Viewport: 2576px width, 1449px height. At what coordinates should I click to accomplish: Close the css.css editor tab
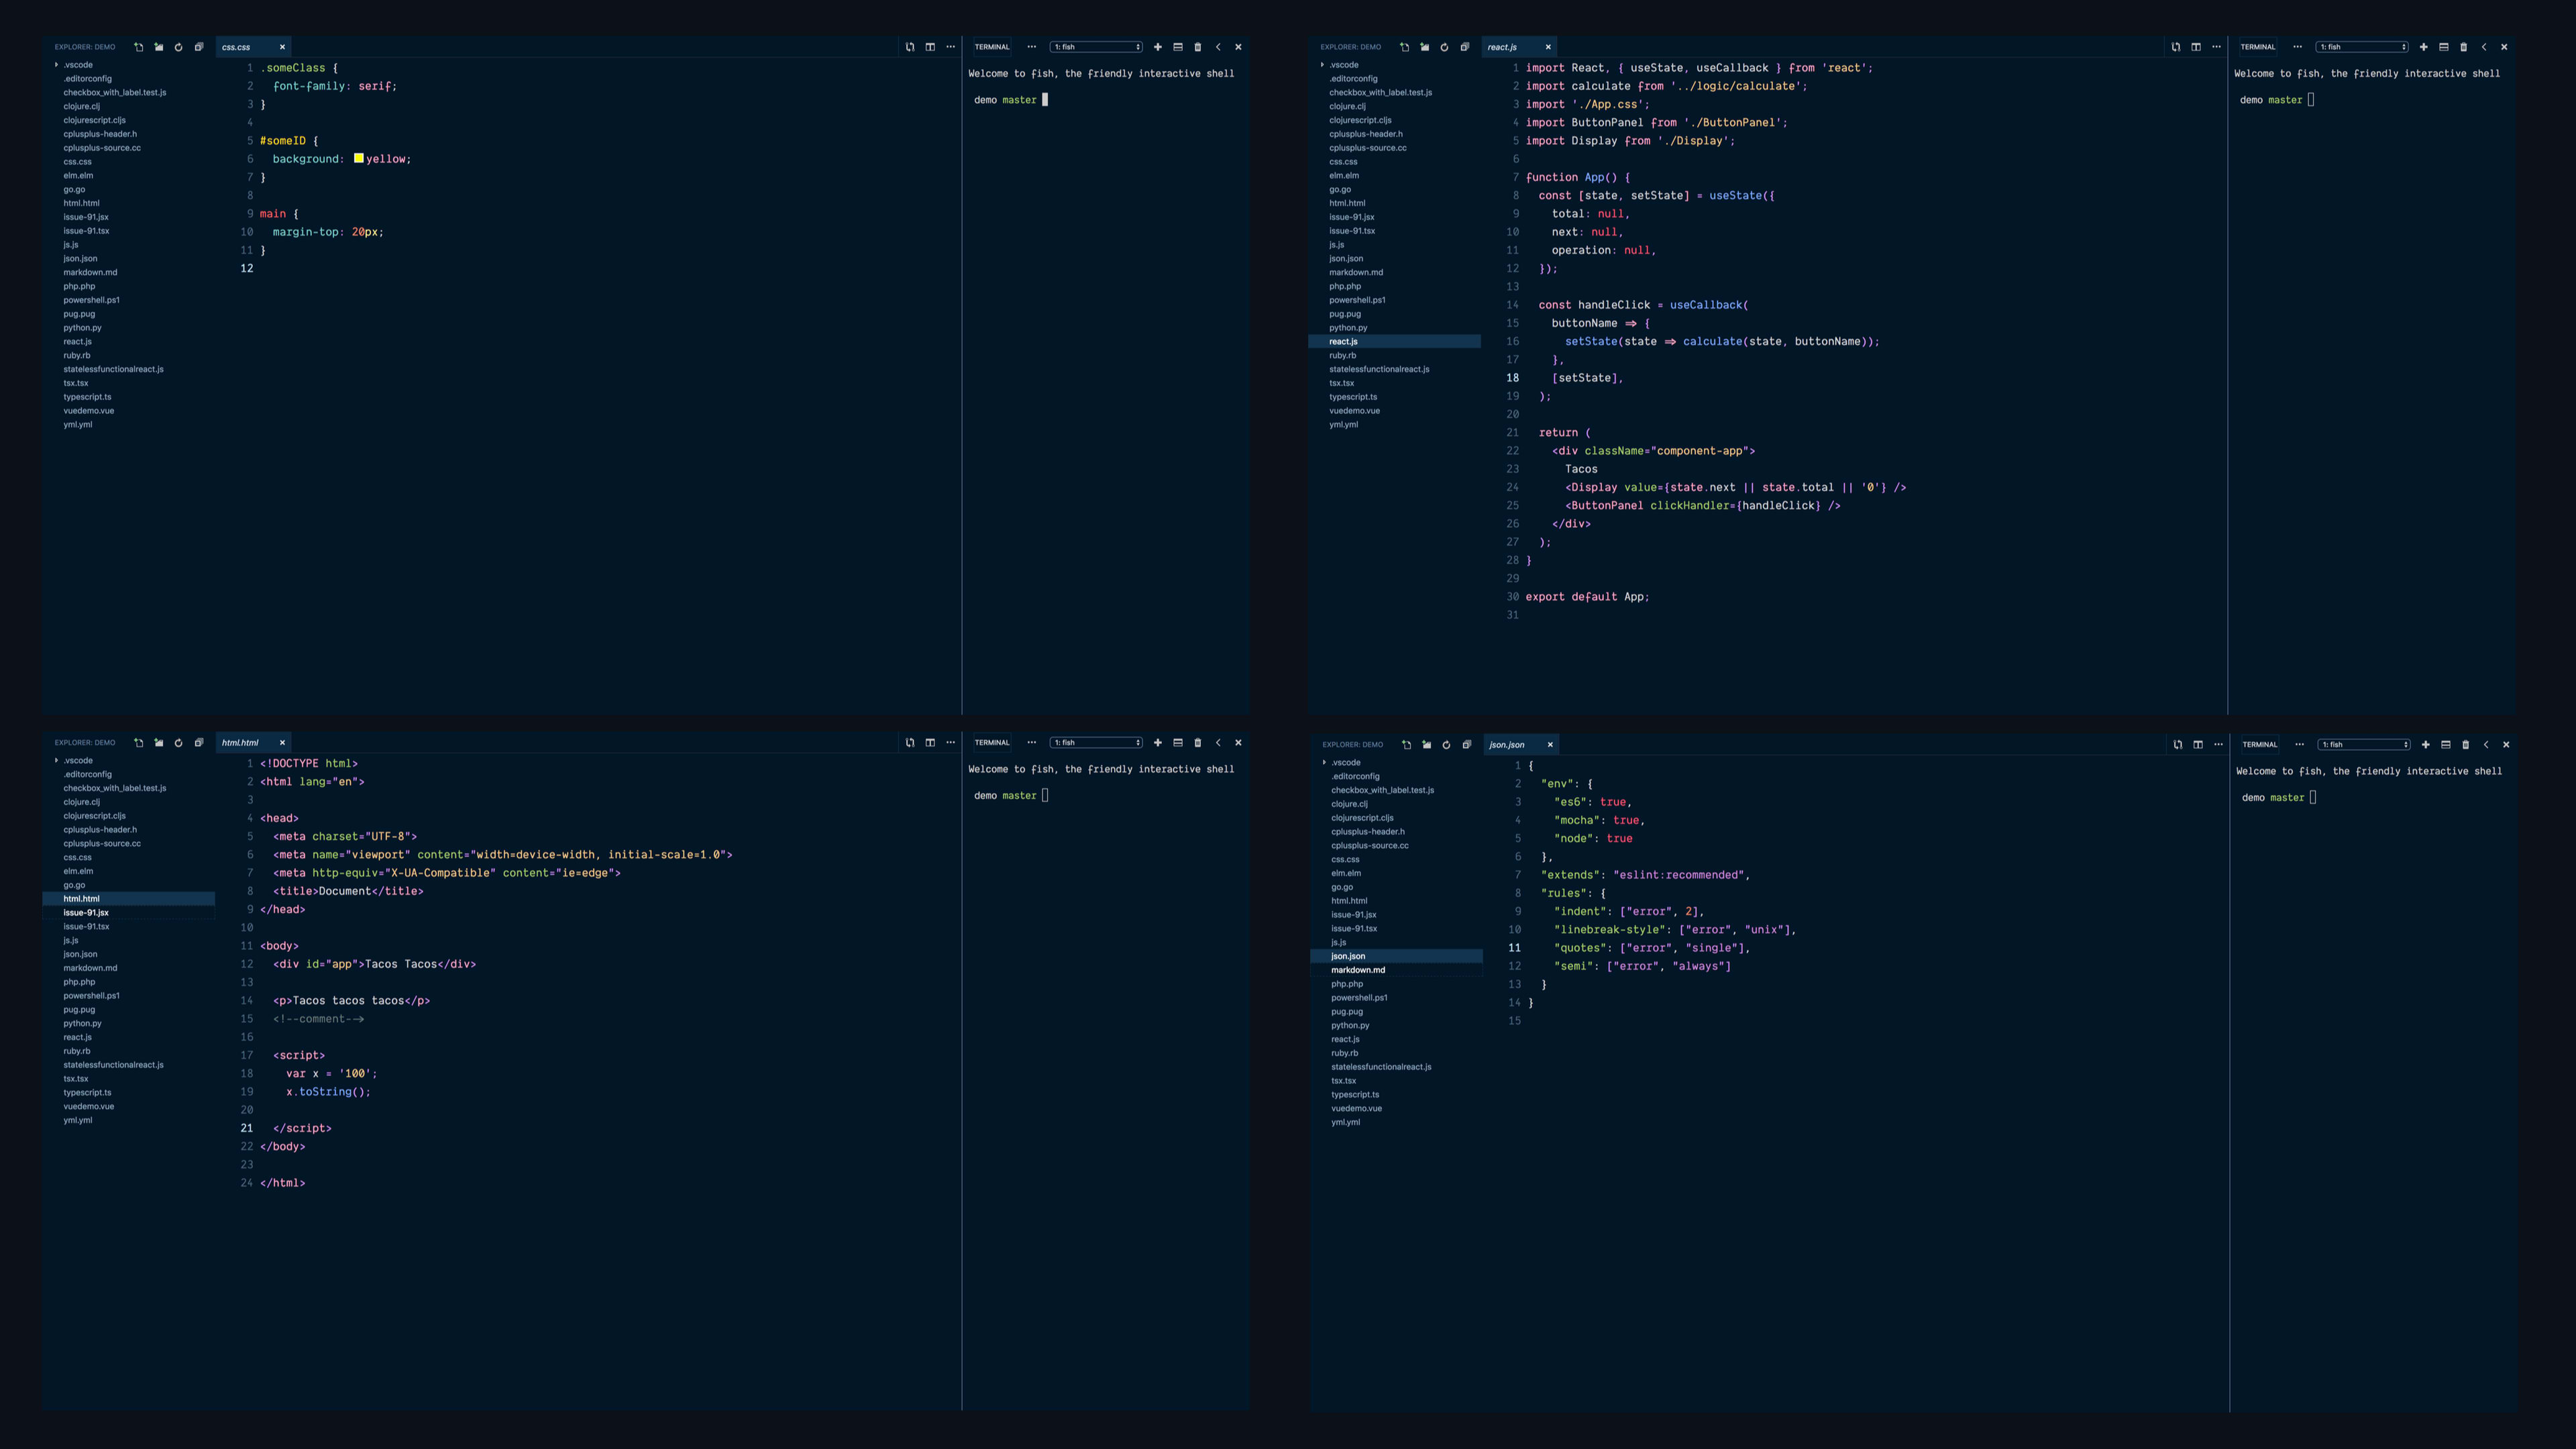(x=282, y=47)
